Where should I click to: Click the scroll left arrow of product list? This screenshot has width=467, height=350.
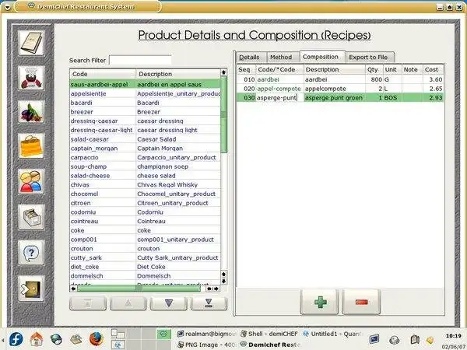73,289
